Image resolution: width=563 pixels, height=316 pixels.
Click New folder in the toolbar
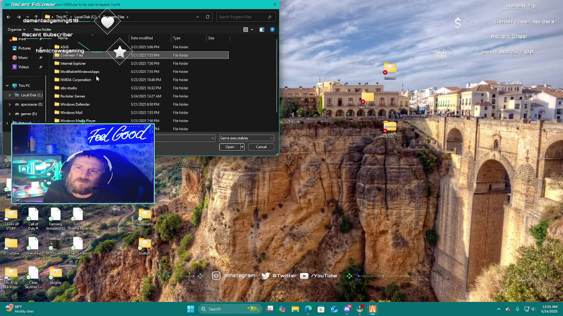pyautogui.click(x=43, y=29)
